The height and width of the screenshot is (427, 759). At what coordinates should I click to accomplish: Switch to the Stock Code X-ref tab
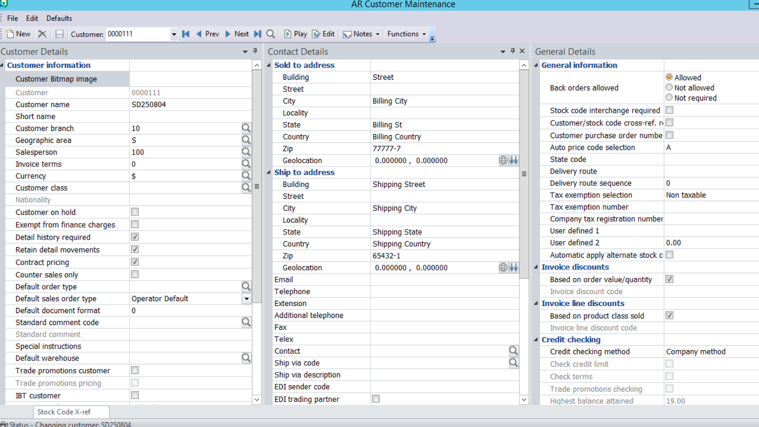click(x=64, y=412)
